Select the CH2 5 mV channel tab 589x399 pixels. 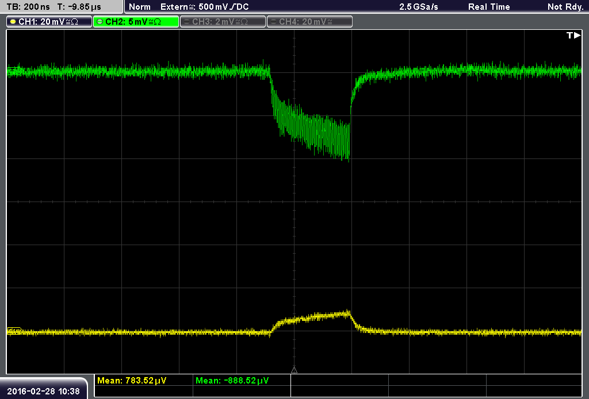[136, 22]
